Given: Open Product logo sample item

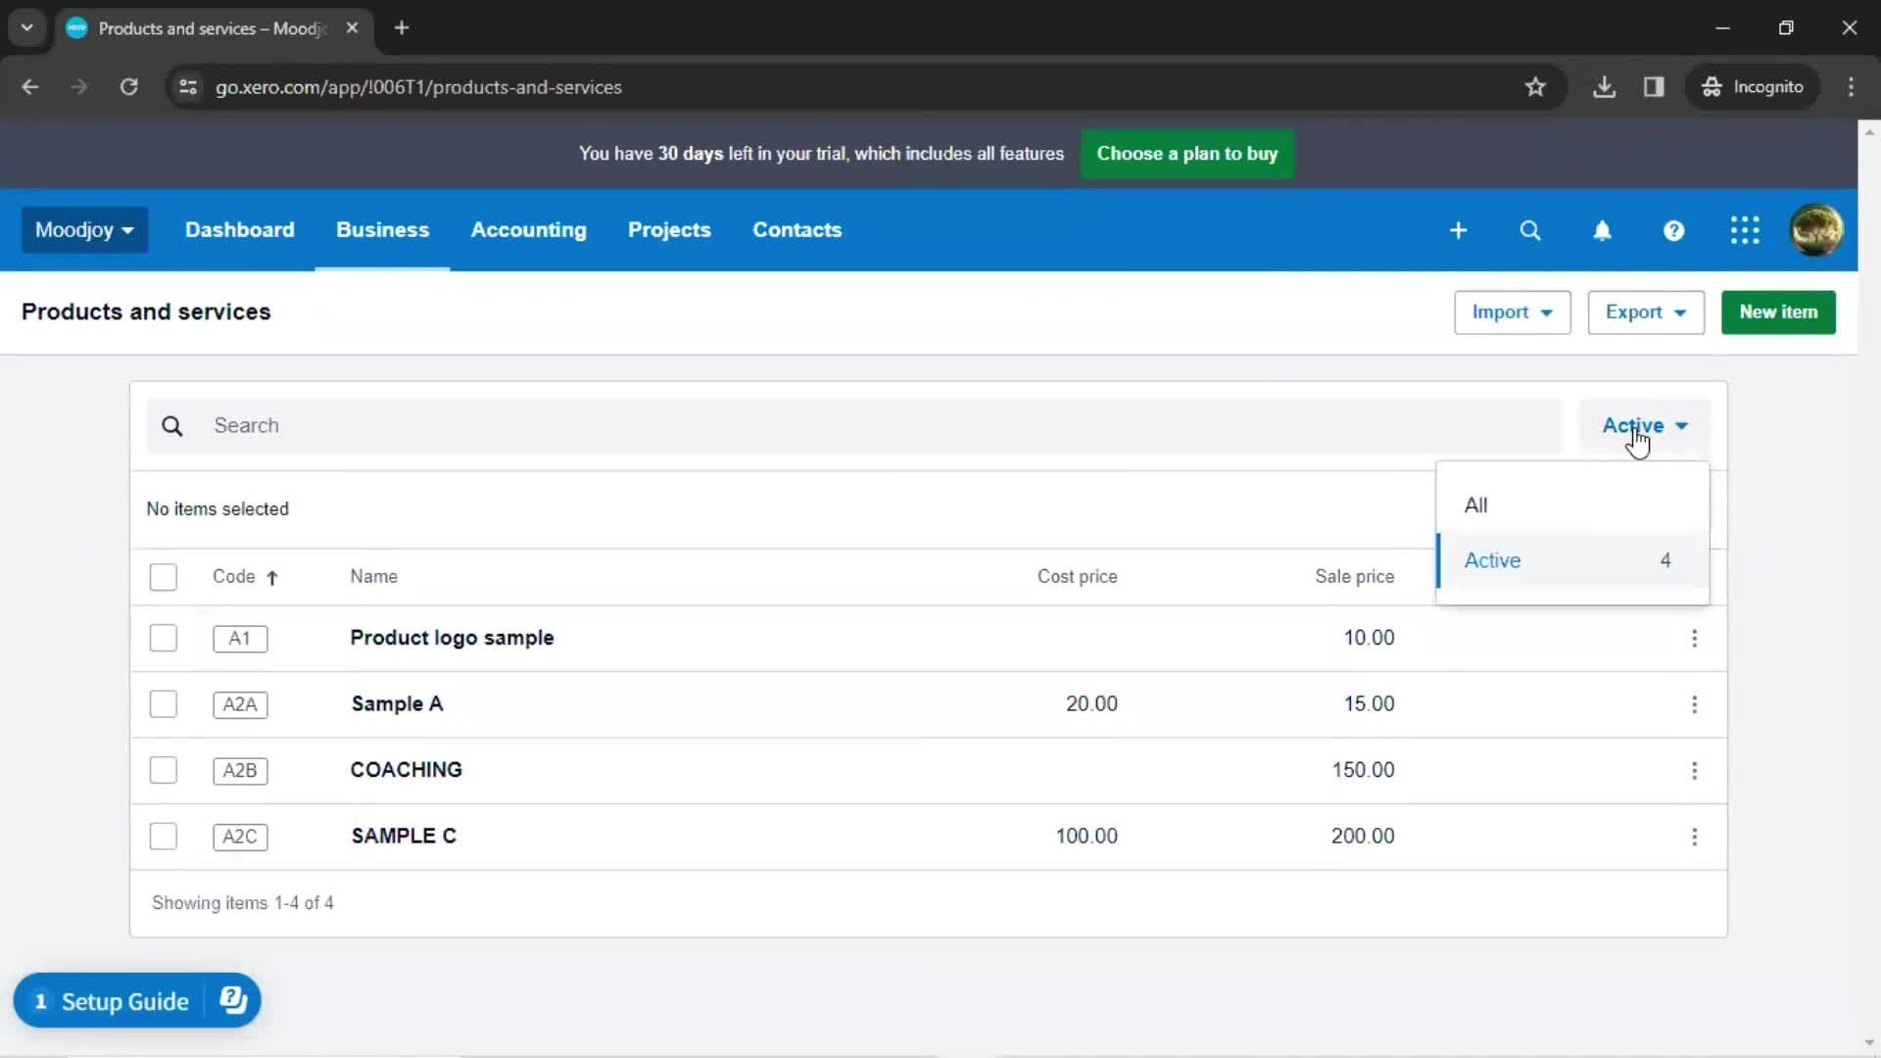Looking at the screenshot, I should coord(452,638).
